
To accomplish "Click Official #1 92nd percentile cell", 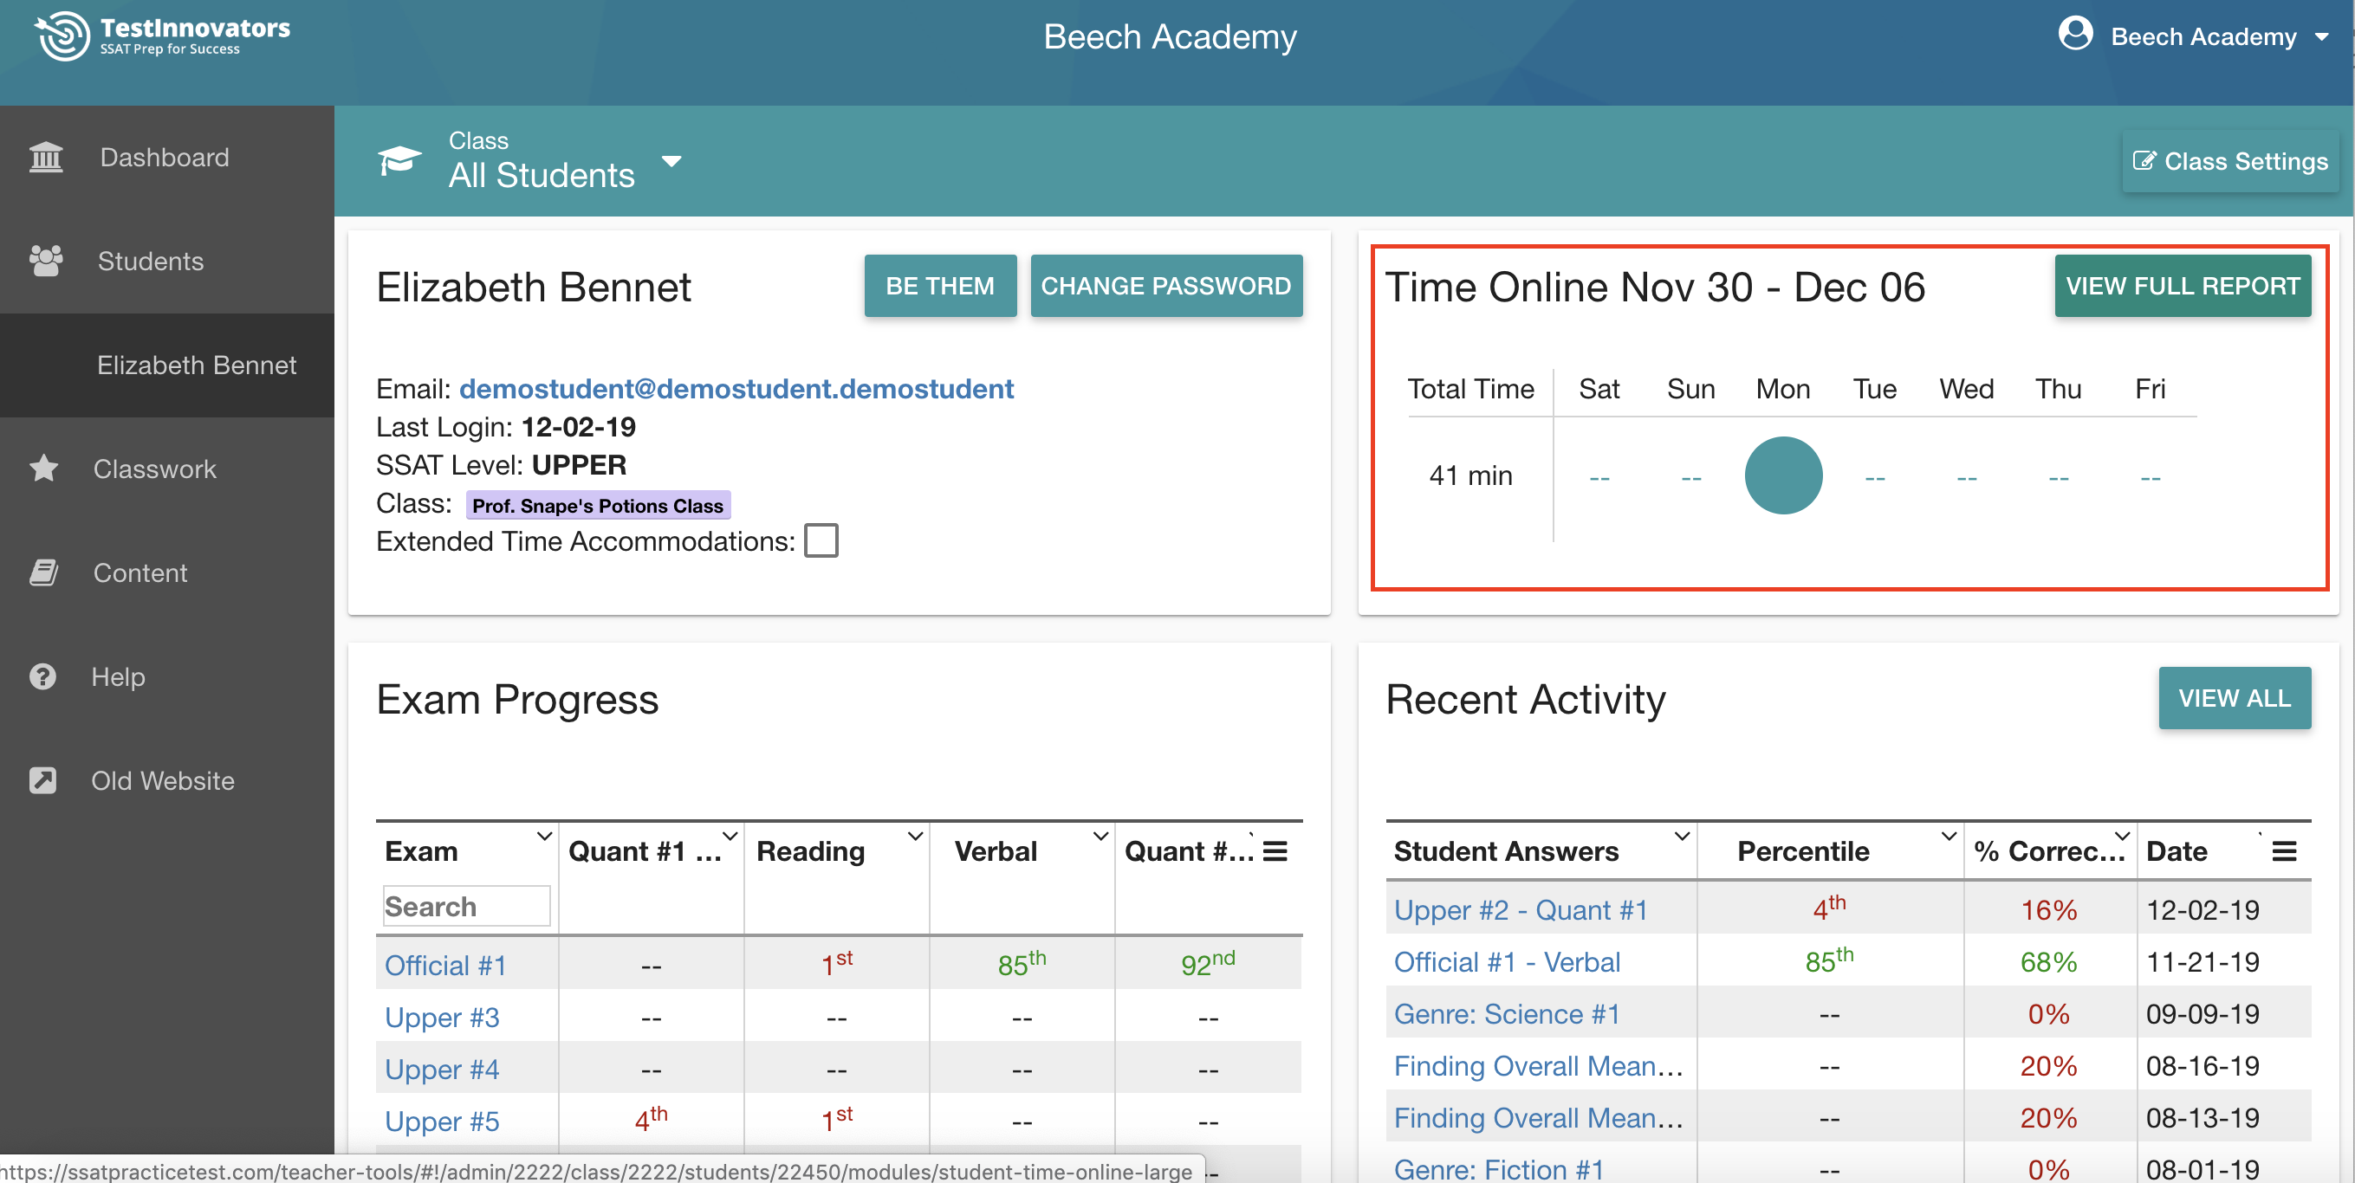I will tap(1208, 963).
